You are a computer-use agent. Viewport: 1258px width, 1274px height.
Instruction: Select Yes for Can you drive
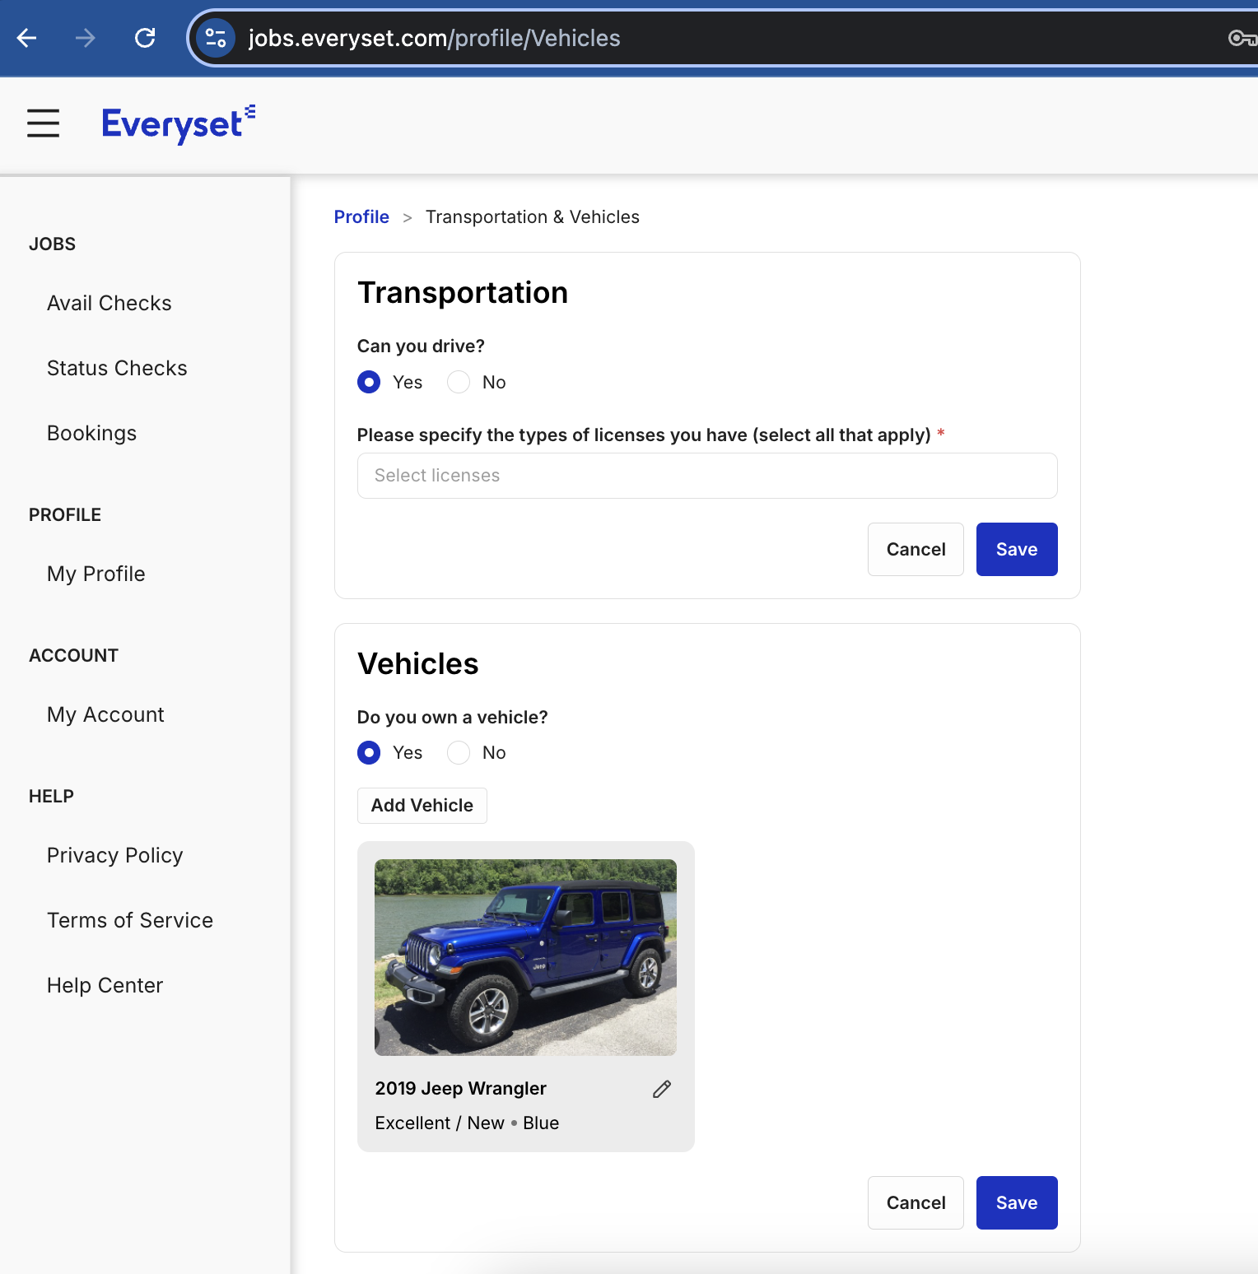pos(369,382)
